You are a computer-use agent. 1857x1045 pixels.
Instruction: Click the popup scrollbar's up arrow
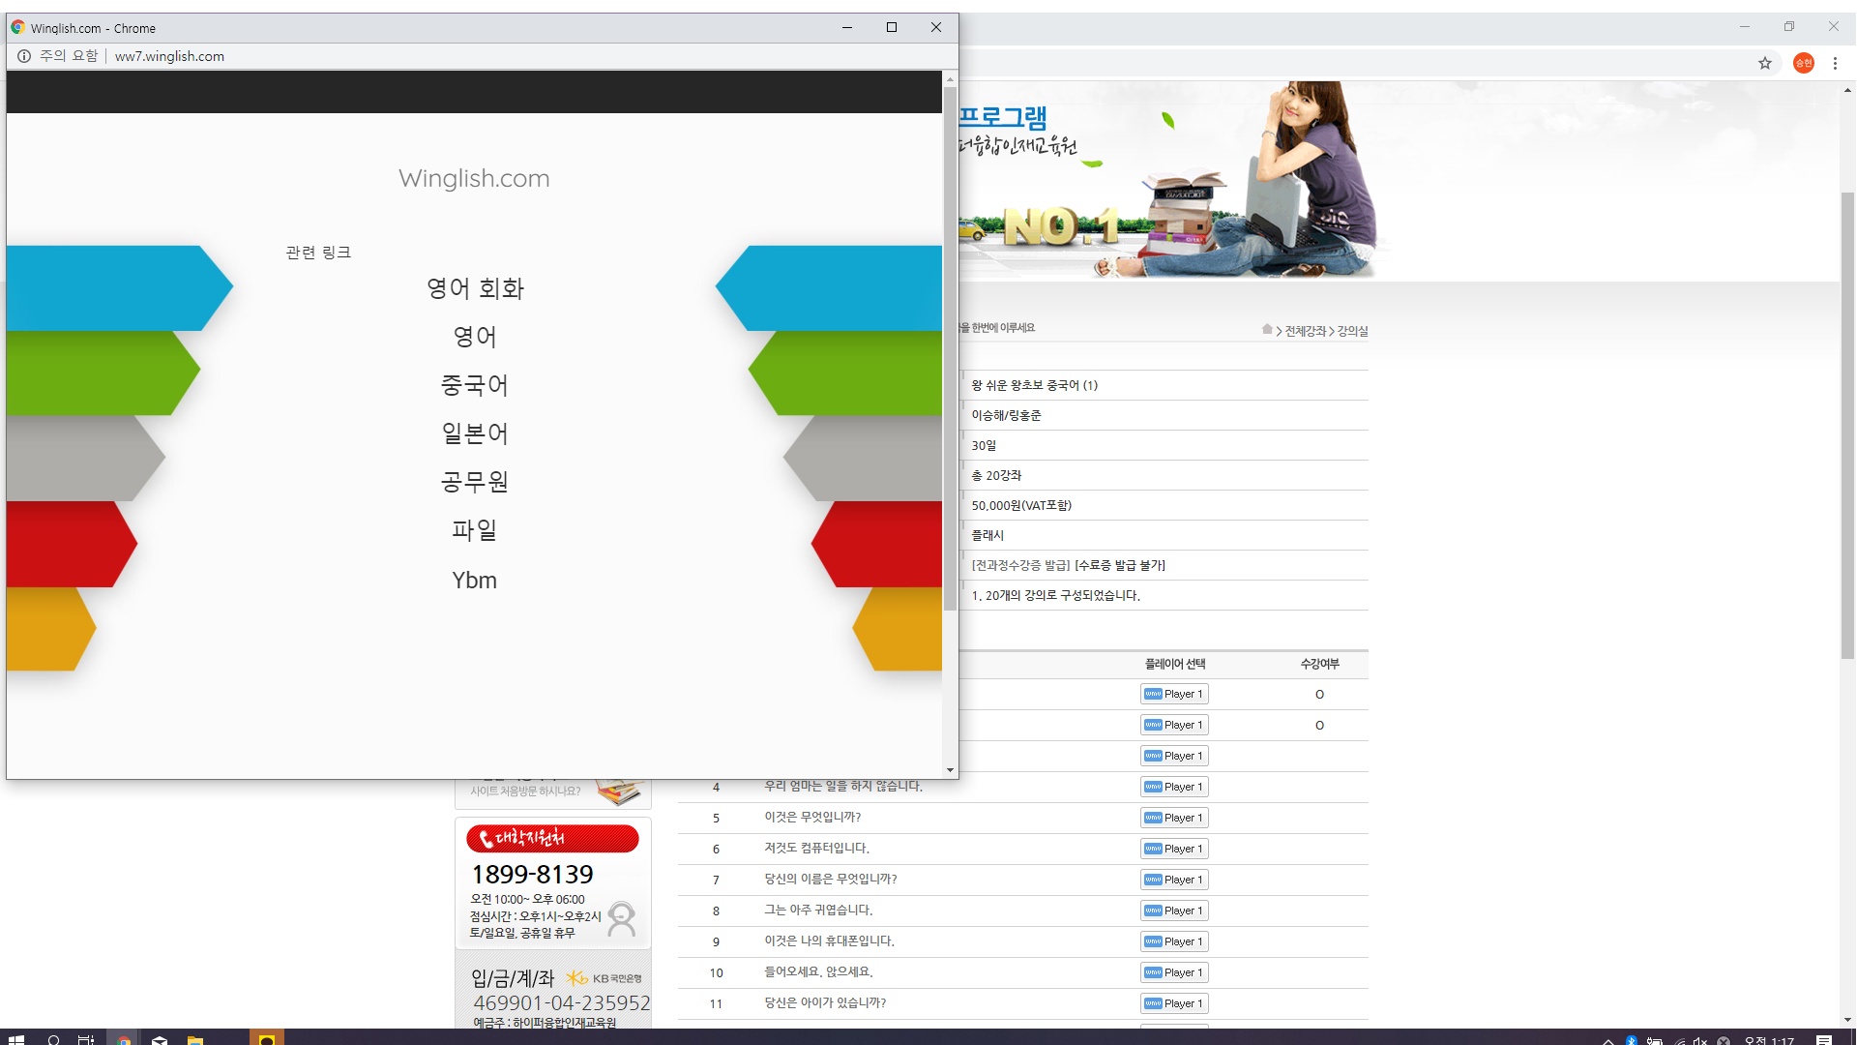pyautogui.click(x=950, y=78)
